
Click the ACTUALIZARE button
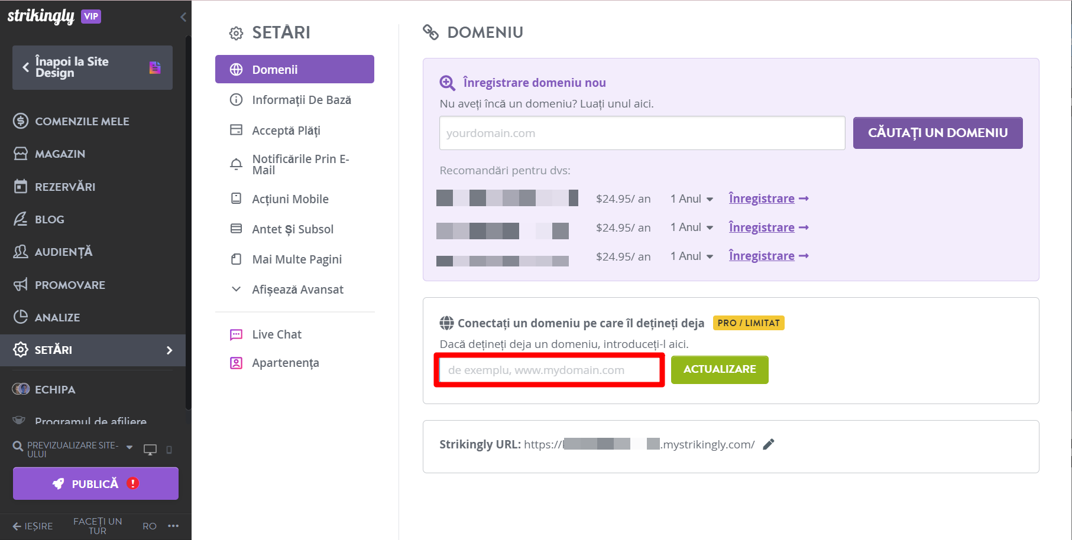pos(720,369)
